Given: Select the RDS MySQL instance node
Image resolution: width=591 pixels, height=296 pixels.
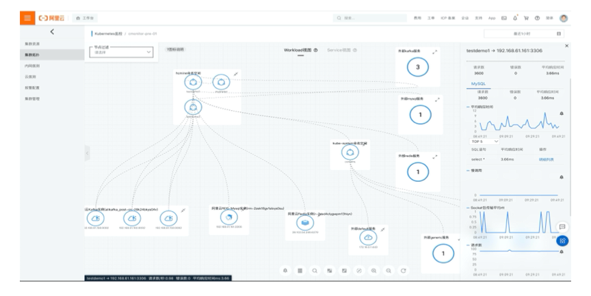Looking at the screenshot, I should point(228,217).
